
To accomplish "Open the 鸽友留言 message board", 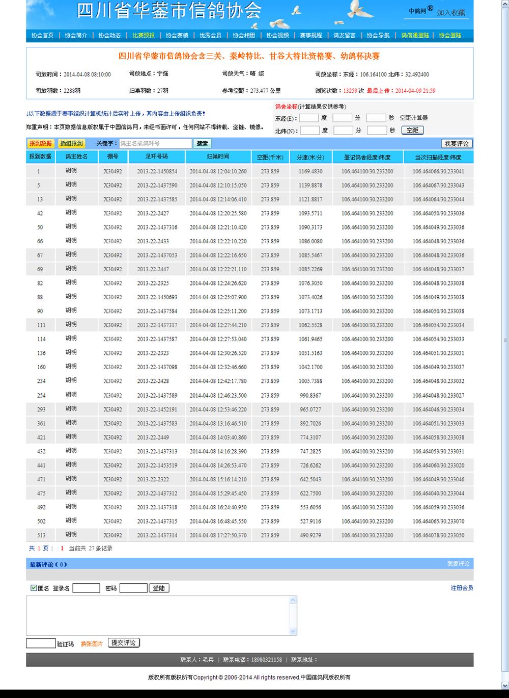I will (345, 35).
